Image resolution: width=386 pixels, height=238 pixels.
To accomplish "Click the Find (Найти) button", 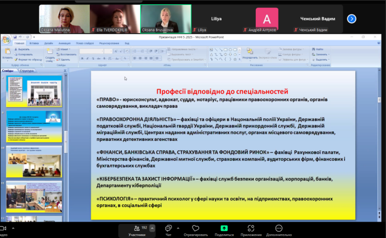I will [318, 49].
